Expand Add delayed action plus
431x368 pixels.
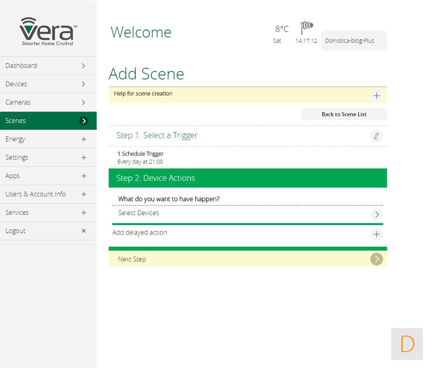[x=376, y=234]
